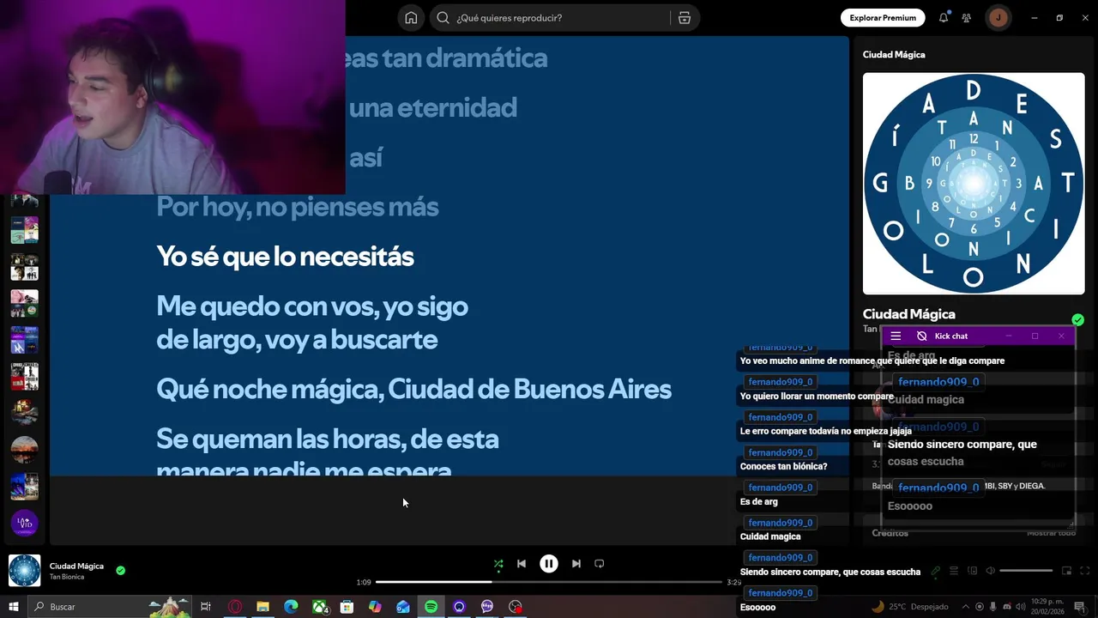Open the profile avatar menu labeled J

tap(998, 17)
